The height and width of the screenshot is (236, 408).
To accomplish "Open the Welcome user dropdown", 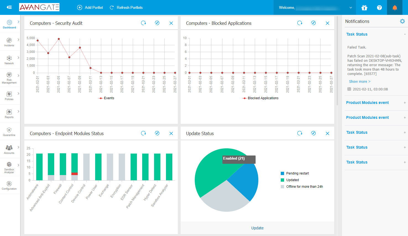I will [x=350, y=8].
